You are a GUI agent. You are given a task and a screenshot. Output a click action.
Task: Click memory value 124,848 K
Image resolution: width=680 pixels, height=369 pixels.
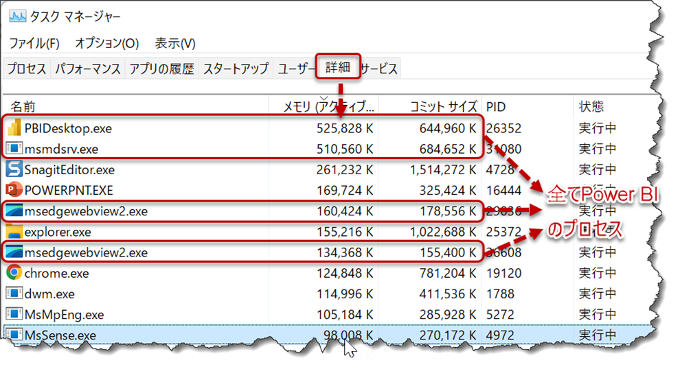pos(345,274)
